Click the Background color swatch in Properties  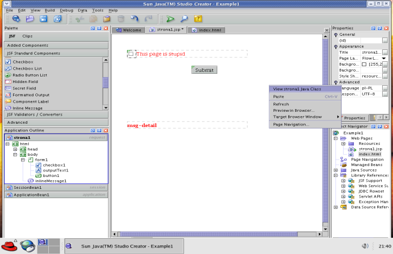tap(364, 64)
